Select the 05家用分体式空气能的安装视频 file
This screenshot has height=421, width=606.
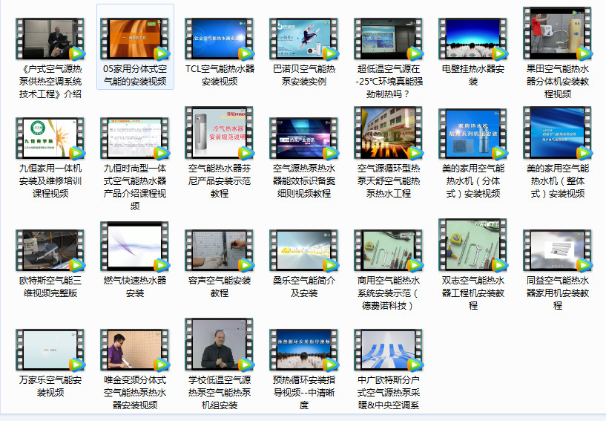coord(135,39)
